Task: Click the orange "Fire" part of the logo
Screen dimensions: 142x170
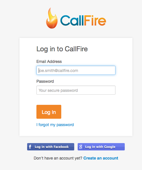Action: pyautogui.click(x=95, y=20)
